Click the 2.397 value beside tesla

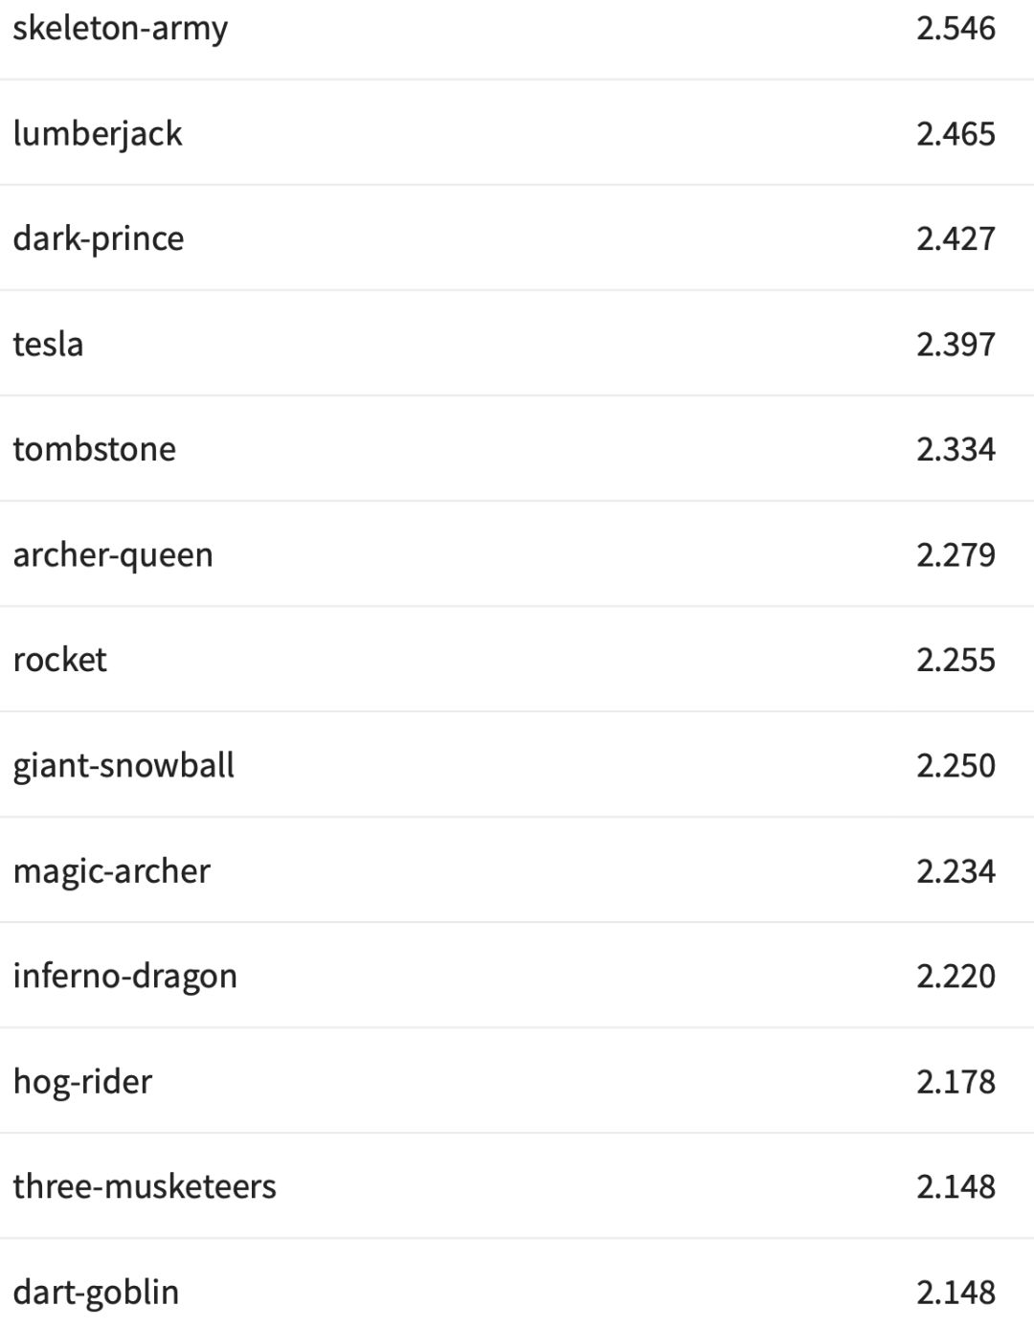tap(955, 344)
